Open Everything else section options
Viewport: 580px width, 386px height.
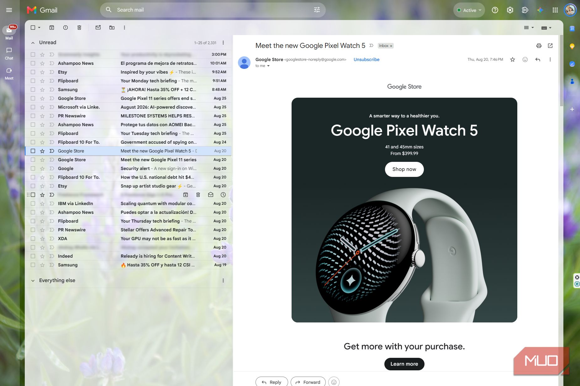click(x=223, y=280)
